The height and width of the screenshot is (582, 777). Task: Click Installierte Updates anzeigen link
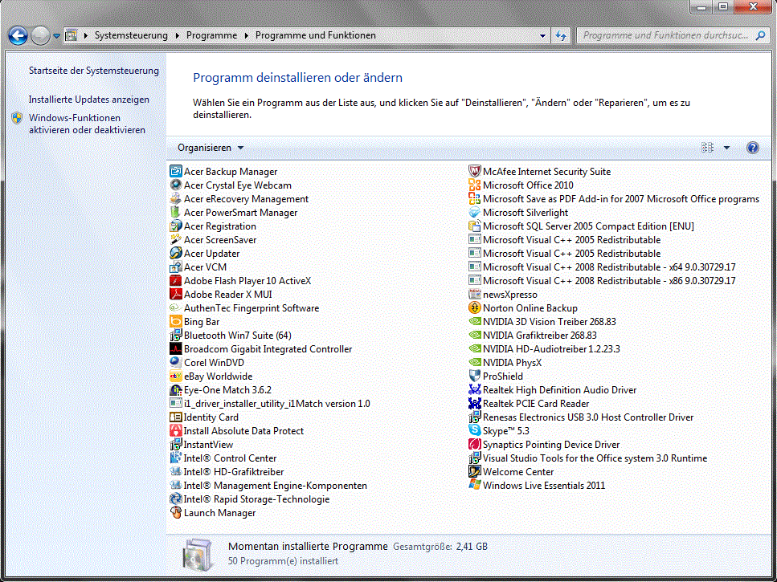tap(89, 100)
